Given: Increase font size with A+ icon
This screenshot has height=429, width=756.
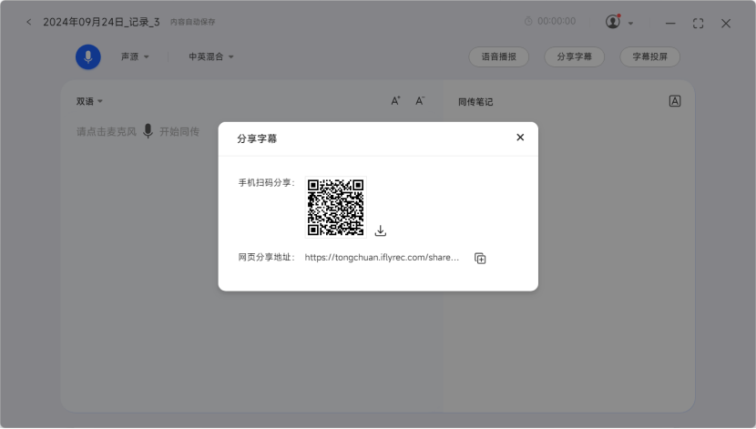Looking at the screenshot, I should pyautogui.click(x=395, y=101).
